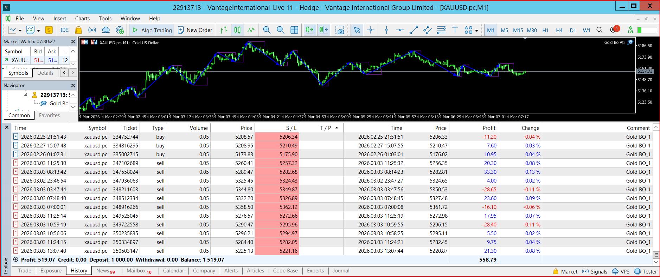Toggle chart auto scroll to latest bar
The width and height of the screenshot is (660, 277).
(x=310, y=30)
